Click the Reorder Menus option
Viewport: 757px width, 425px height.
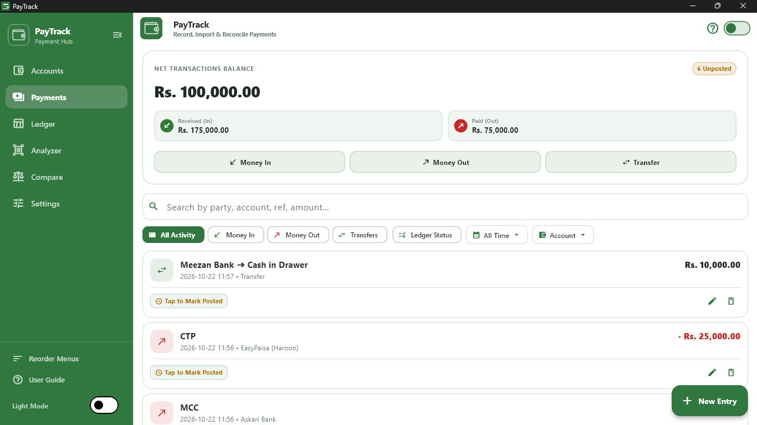coord(53,359)
